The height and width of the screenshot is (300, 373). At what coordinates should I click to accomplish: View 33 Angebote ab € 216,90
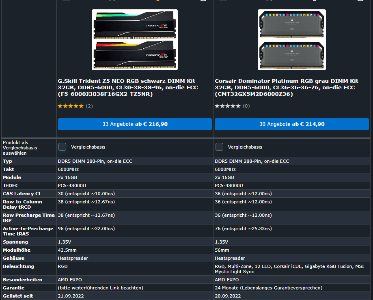coord(135,124)
